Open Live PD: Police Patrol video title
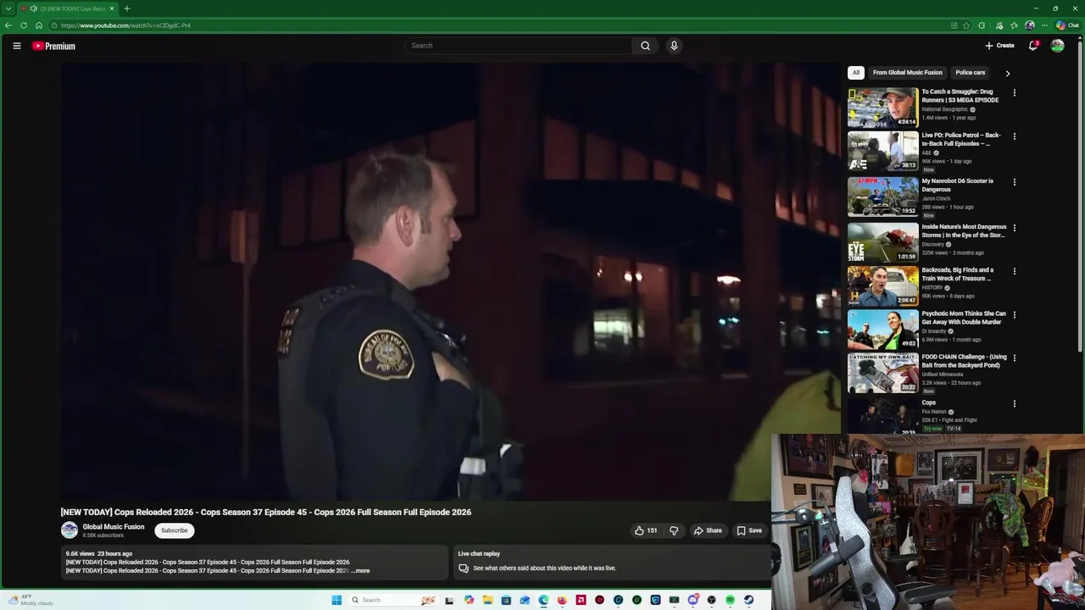Image resolution: width=1085 pixels, height=610 pixels. click(x=961, y=139)
